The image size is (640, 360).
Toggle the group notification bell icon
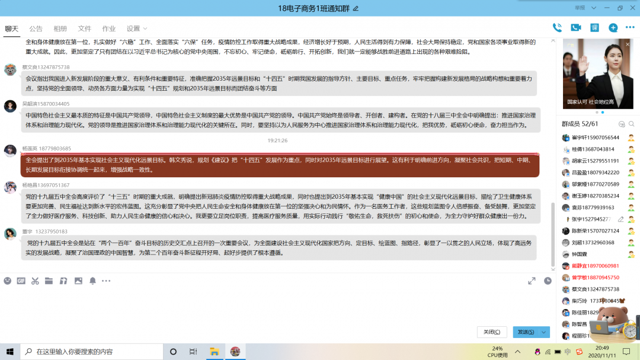tap(92, 281)
